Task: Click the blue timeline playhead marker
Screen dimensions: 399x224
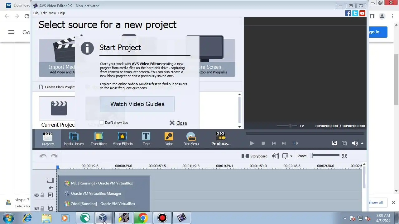Action: 58,167
